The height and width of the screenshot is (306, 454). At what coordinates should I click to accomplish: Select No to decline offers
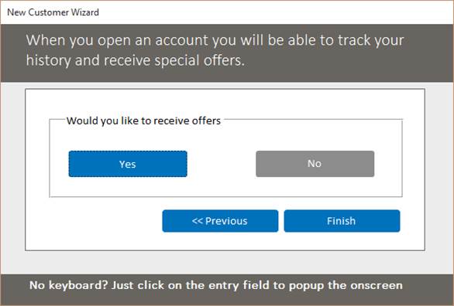[315, 164]
